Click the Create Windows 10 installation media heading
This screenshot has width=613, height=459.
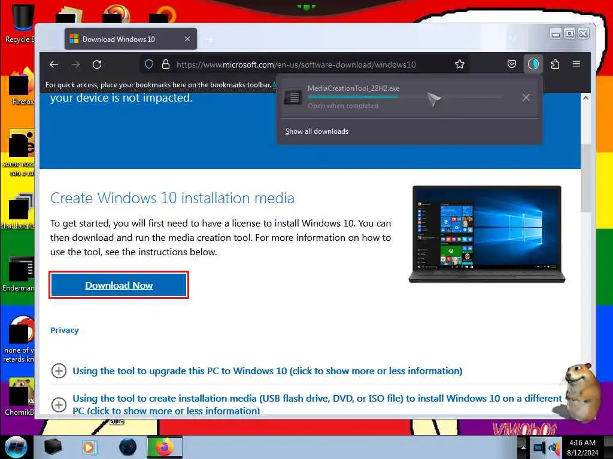172,198
